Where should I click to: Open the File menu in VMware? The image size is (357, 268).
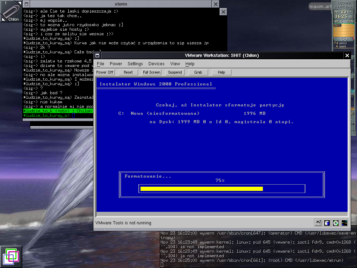[x=100, y=64]
